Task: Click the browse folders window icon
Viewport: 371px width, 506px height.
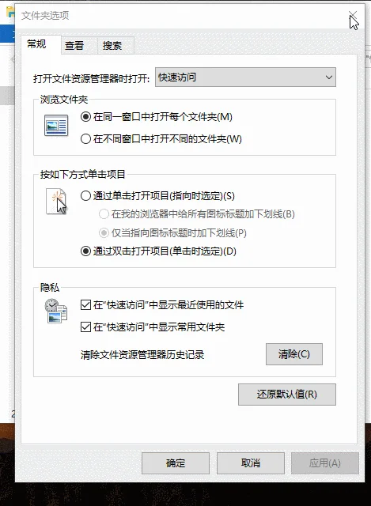Action: [56, 125]
